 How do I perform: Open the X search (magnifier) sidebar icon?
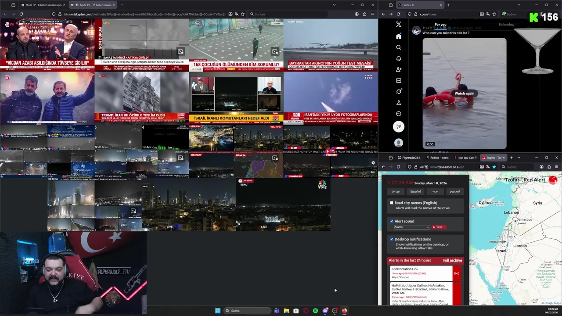pos(398,47)
